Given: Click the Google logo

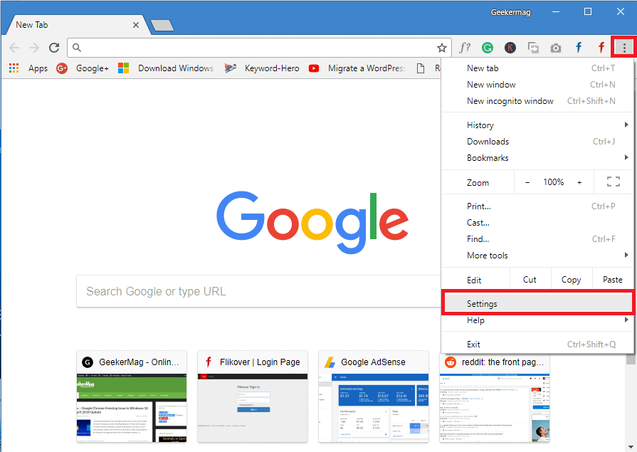Looking at the screenshot, I should click(x=312, y=222).
